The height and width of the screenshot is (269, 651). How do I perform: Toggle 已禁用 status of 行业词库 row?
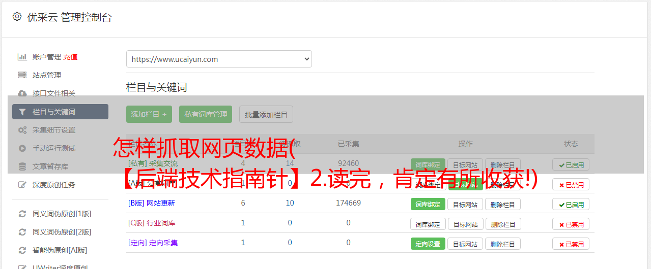coord(571,224)
